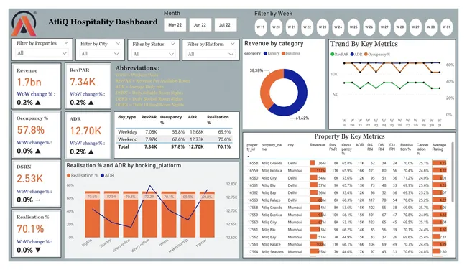Toggle the W 20 week filter
The image size is (467, 270).
(276, 27)
